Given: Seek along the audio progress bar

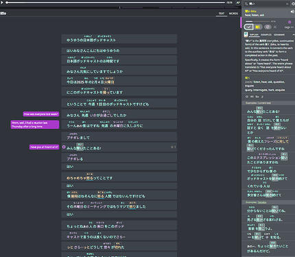Looking at the screenshot, I should (x=116, y=3).
